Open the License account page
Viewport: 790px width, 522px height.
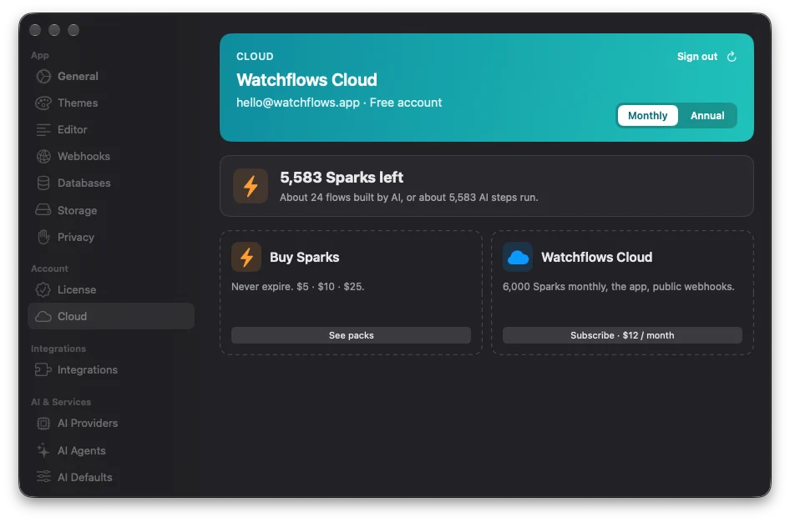[111, 289]
